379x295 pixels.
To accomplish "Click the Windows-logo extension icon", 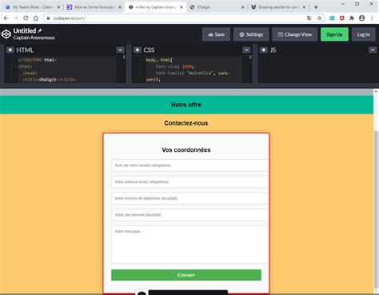I will [x=332, y=18].
